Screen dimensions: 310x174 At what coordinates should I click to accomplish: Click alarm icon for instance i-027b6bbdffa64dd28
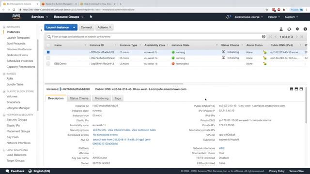tap(265, 52)
